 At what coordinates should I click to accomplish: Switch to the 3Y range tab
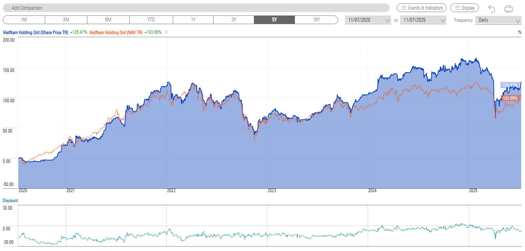tap(234, 20)
